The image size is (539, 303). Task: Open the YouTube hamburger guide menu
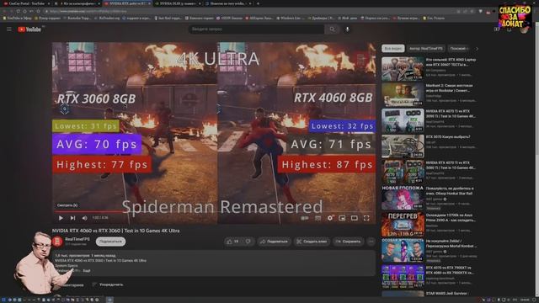coord(9,29)
